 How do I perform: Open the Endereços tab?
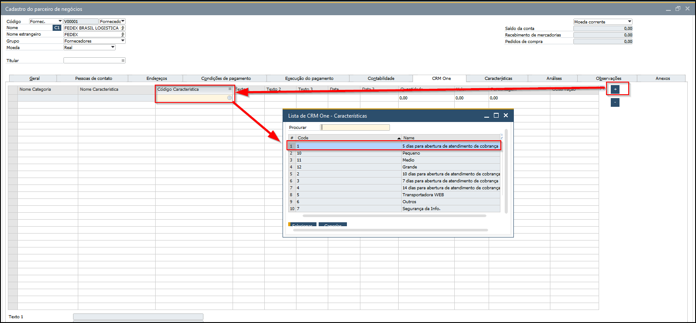157,79
